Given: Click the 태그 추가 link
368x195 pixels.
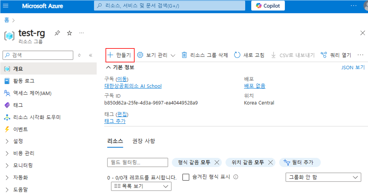Looking at the screenshot, I should [x=115, y=121].
